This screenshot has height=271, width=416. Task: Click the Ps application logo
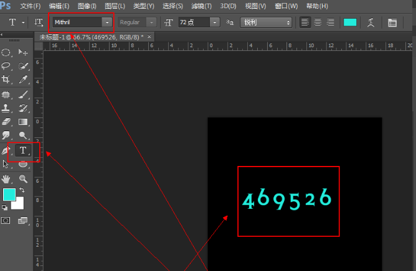click(x=6, y=6)
